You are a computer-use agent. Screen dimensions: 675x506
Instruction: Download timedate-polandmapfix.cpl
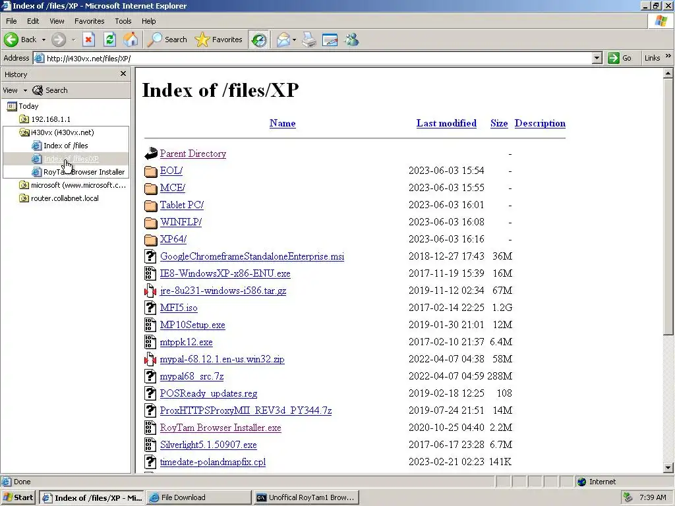pyautogui.click(x=213, y=462)
